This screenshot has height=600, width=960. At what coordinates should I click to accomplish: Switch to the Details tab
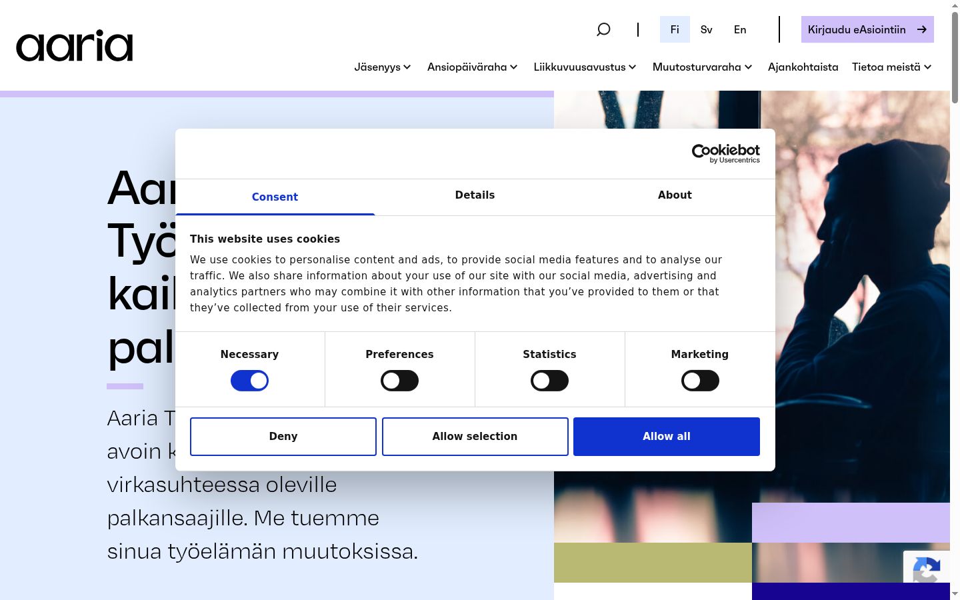tap(475, 195)
